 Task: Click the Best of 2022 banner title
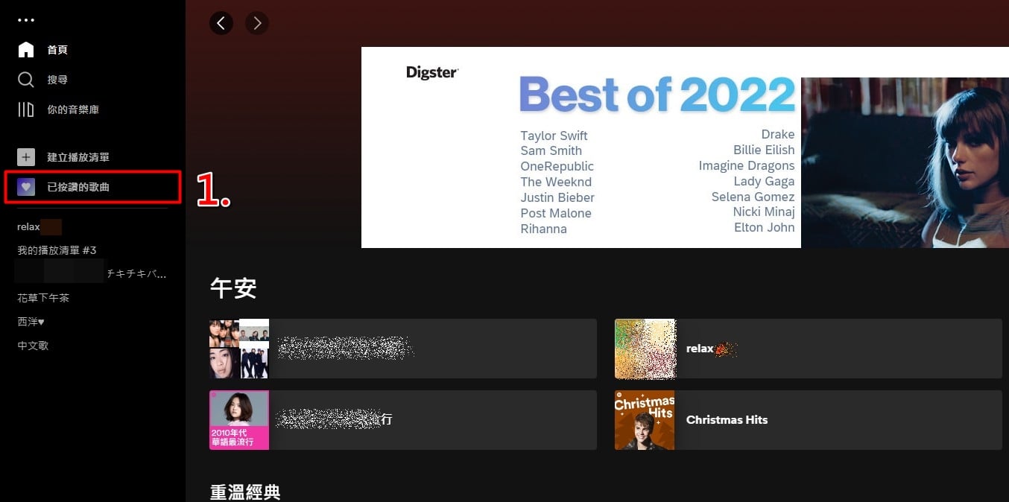pos(657,95)
